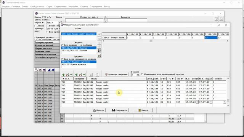244x137 pixels.
Task: Click right arrow of size grid horizontal scrollbar
Action: (x=228, y=41)
